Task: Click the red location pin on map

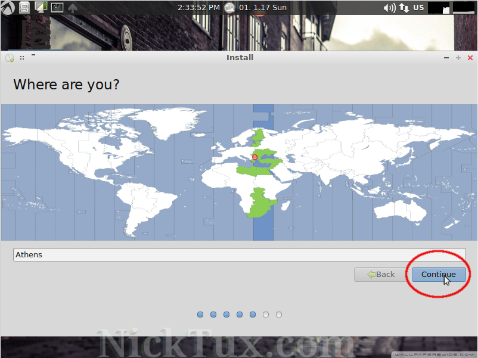Action: click(254, 157)
